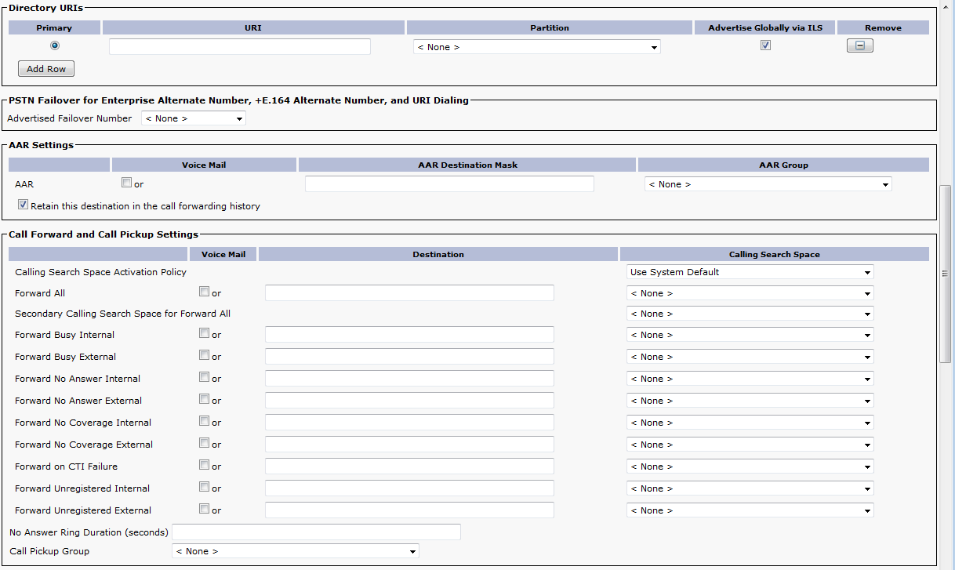This screenshot has height=570, width=955.
Task: Uncheck Advertise Globally via ILS checkbox
Action: click(765, 45)
